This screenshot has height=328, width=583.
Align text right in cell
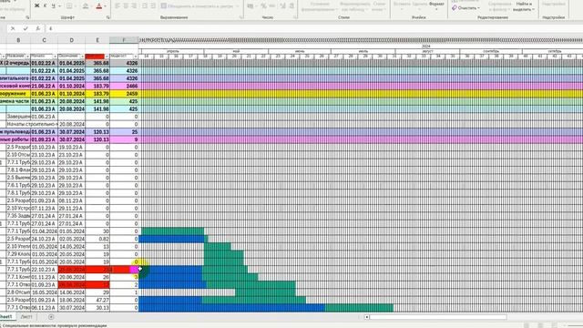tap(135, 6)
